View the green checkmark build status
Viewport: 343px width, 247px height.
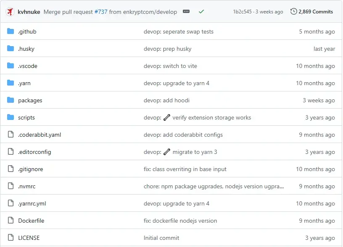coord(201,12)
